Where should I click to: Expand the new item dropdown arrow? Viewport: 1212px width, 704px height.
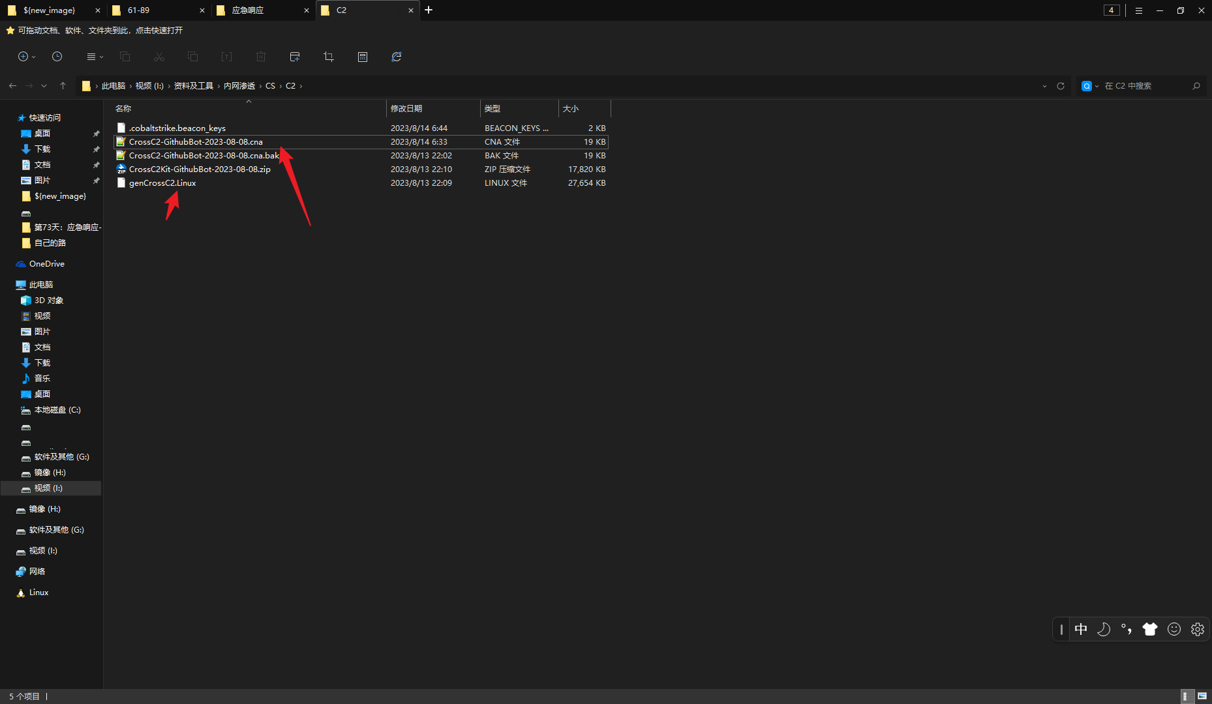pos(34,57)
